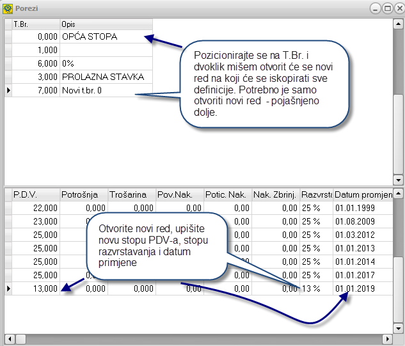Maximize the Porezi window
405x346 pixels.
[x=386, y=8]
